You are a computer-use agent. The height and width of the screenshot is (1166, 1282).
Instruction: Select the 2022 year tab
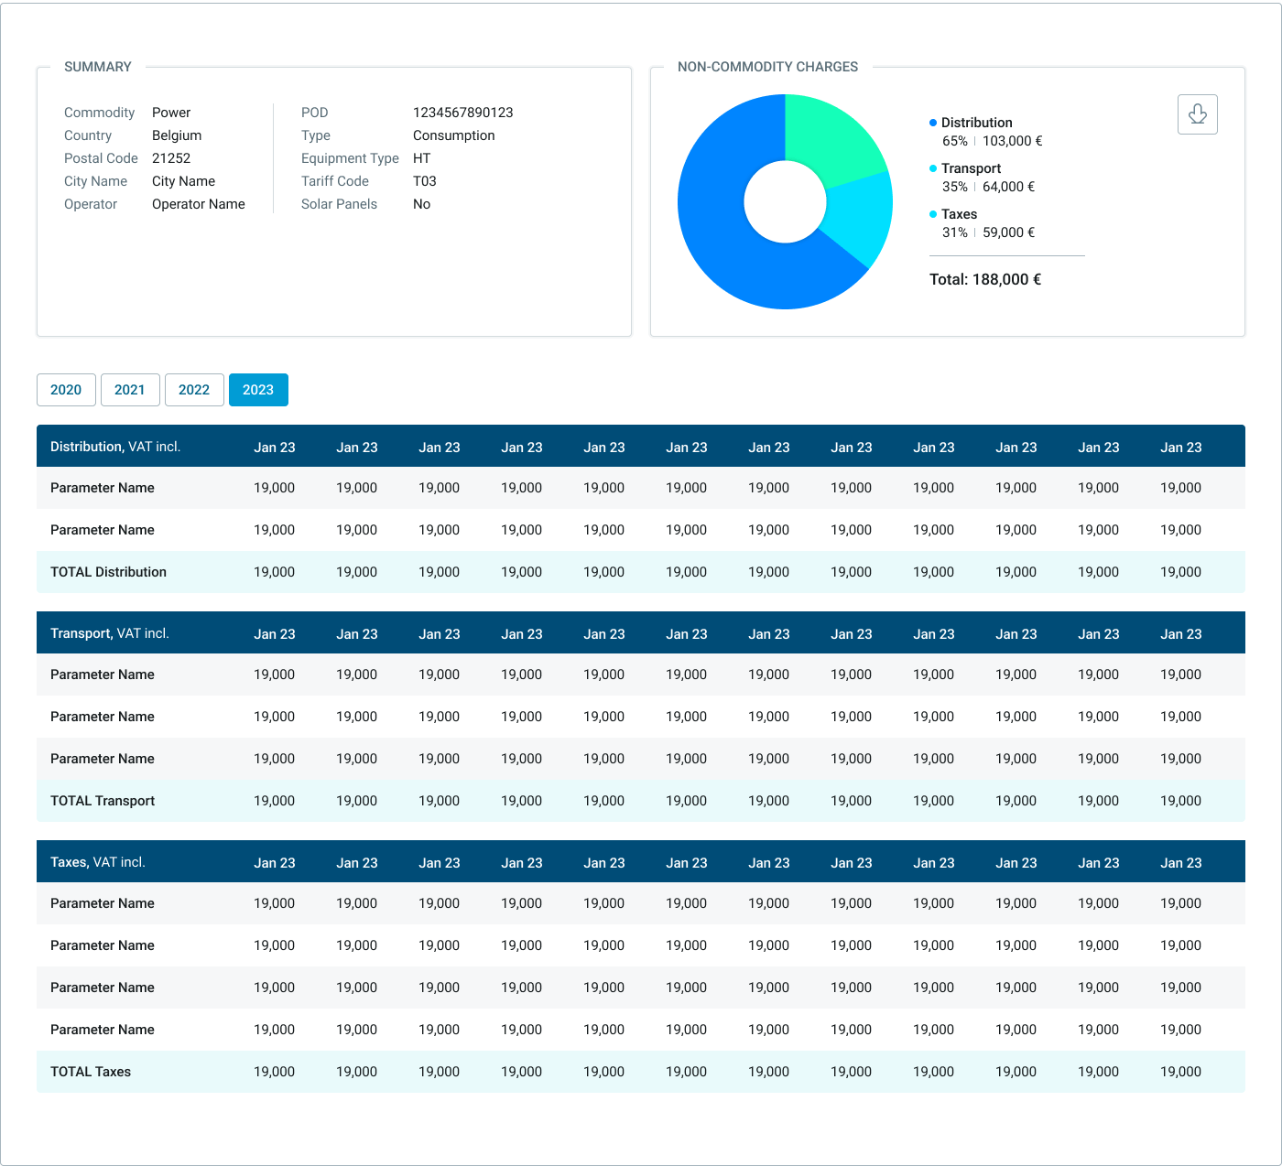point(194,390)
